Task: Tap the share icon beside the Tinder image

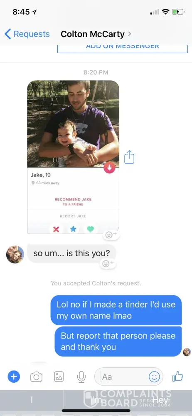Action: 129,157
